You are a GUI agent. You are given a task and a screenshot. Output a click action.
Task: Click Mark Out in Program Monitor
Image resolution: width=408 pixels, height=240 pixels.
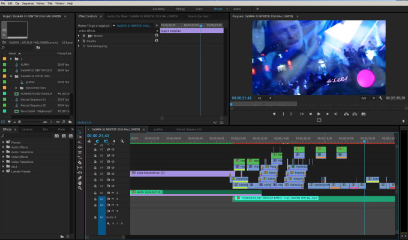coord(291,114)
